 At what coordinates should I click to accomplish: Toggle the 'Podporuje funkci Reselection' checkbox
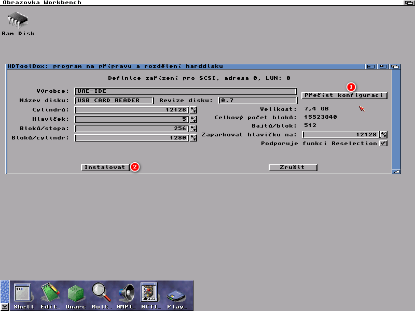tap(383, 143)
